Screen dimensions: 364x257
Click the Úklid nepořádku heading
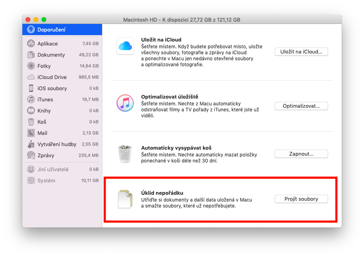[162, 193]
